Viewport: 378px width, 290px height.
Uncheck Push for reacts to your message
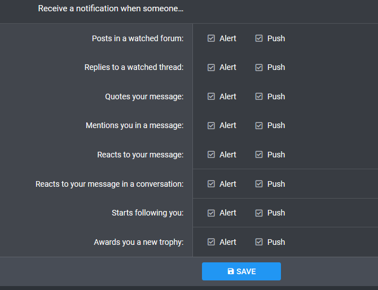[259, 155]
